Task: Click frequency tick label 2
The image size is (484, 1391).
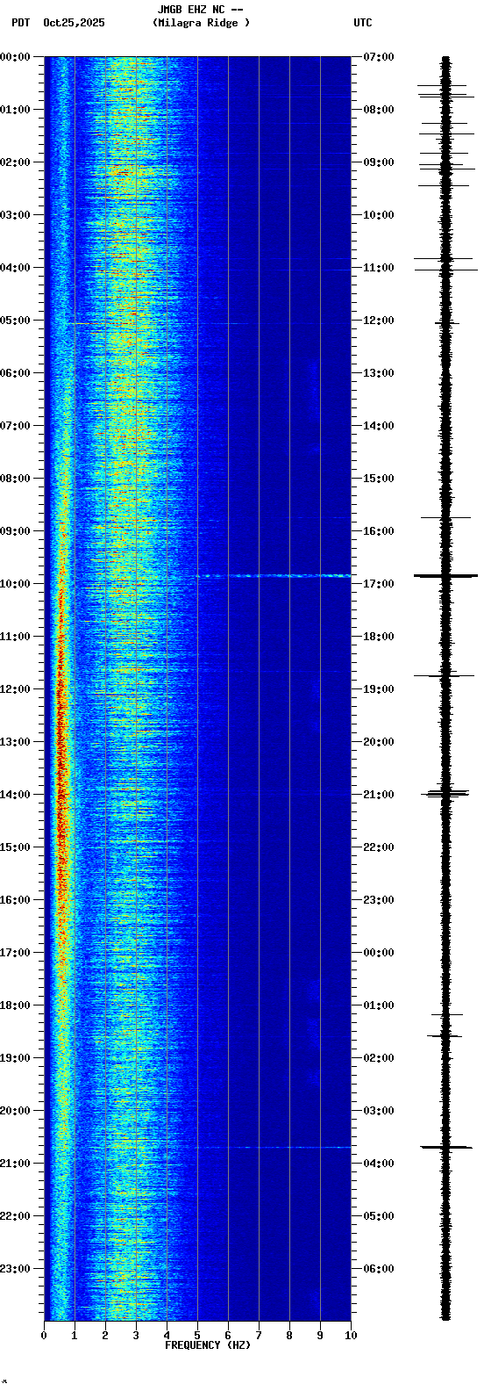Action: (105, 1336)
